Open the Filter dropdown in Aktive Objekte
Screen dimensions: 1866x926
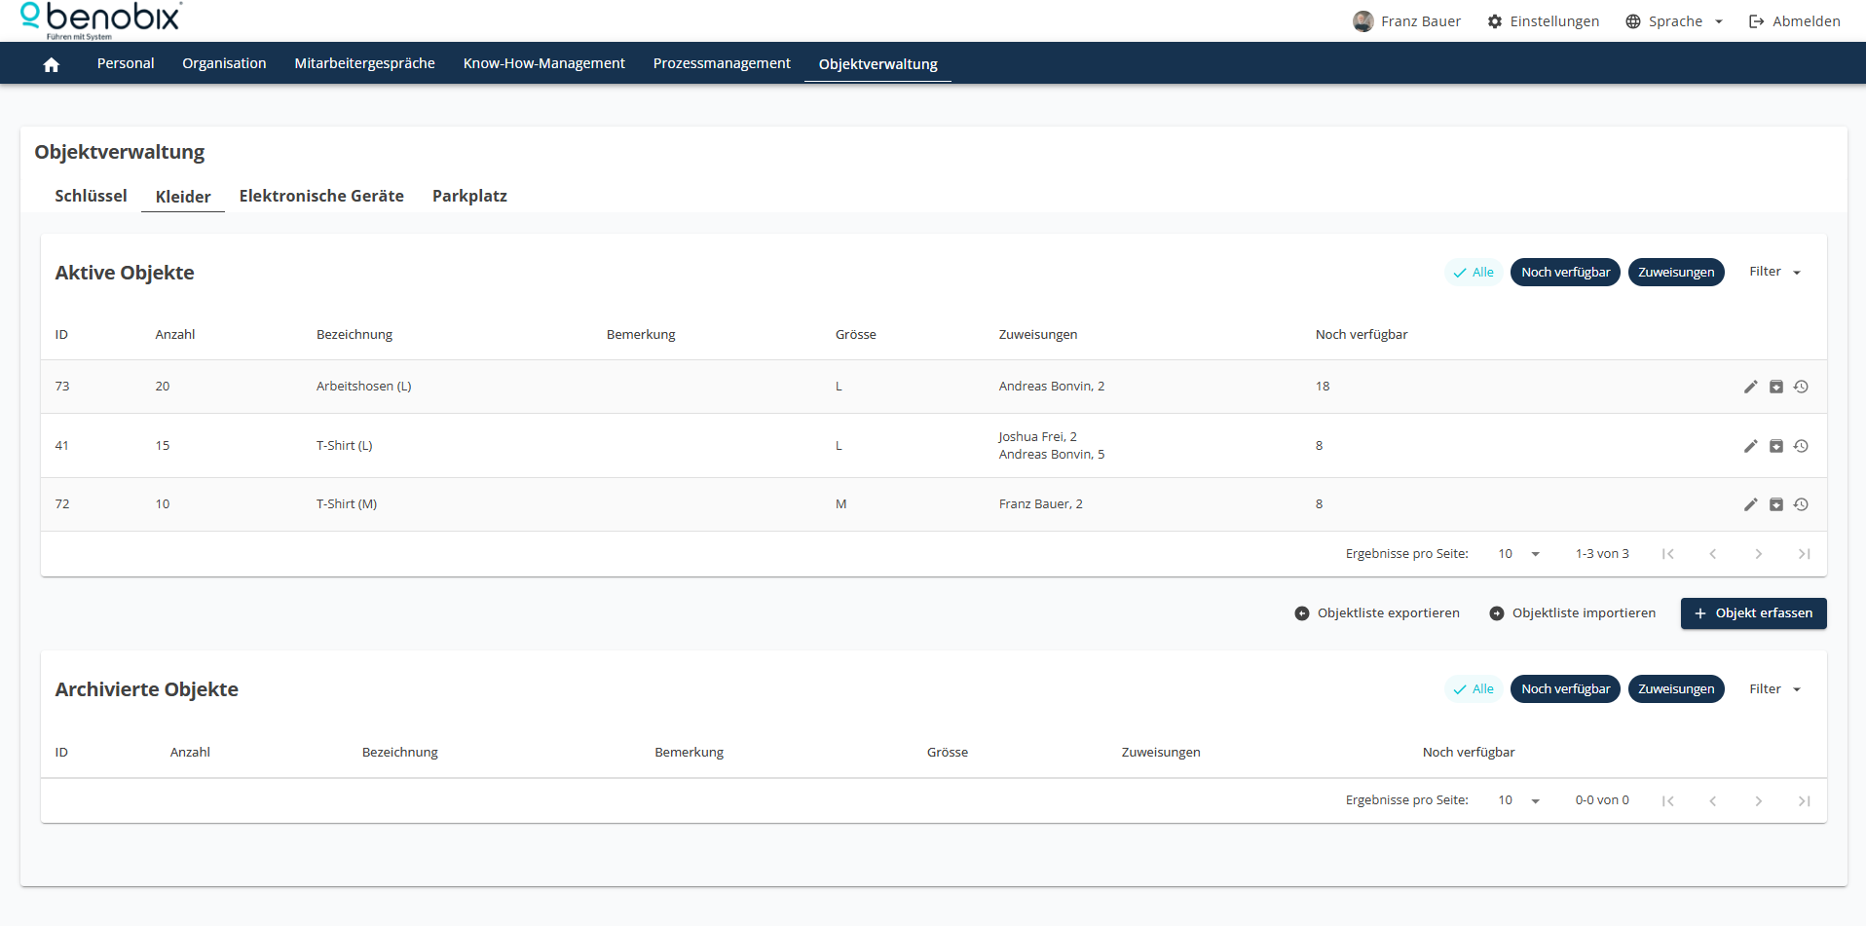pyautogui.click(x=1774, y=272)
